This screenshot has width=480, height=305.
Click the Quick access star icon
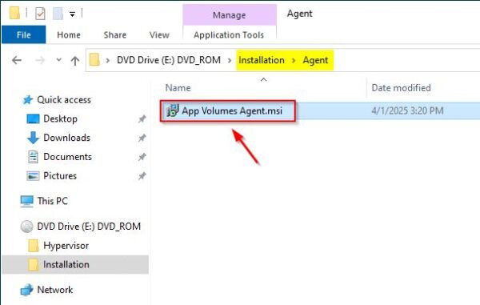click(x=28, y=99)
